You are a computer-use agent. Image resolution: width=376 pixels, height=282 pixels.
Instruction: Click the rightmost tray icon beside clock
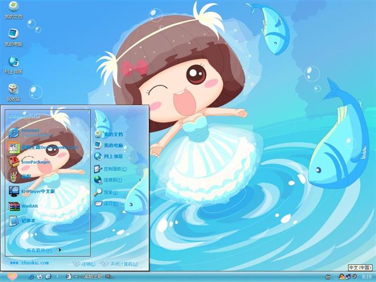[354, 277]
